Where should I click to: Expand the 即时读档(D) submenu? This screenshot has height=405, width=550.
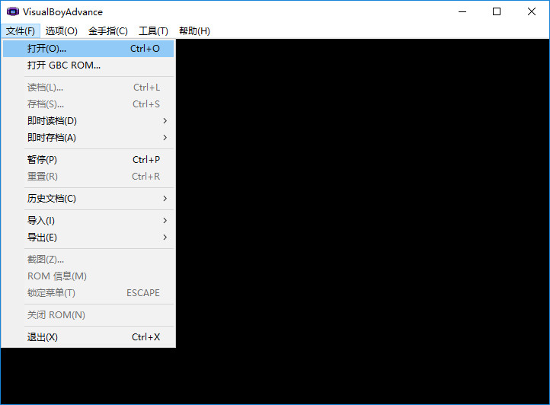pyautogui.click(x=88, y=120)
